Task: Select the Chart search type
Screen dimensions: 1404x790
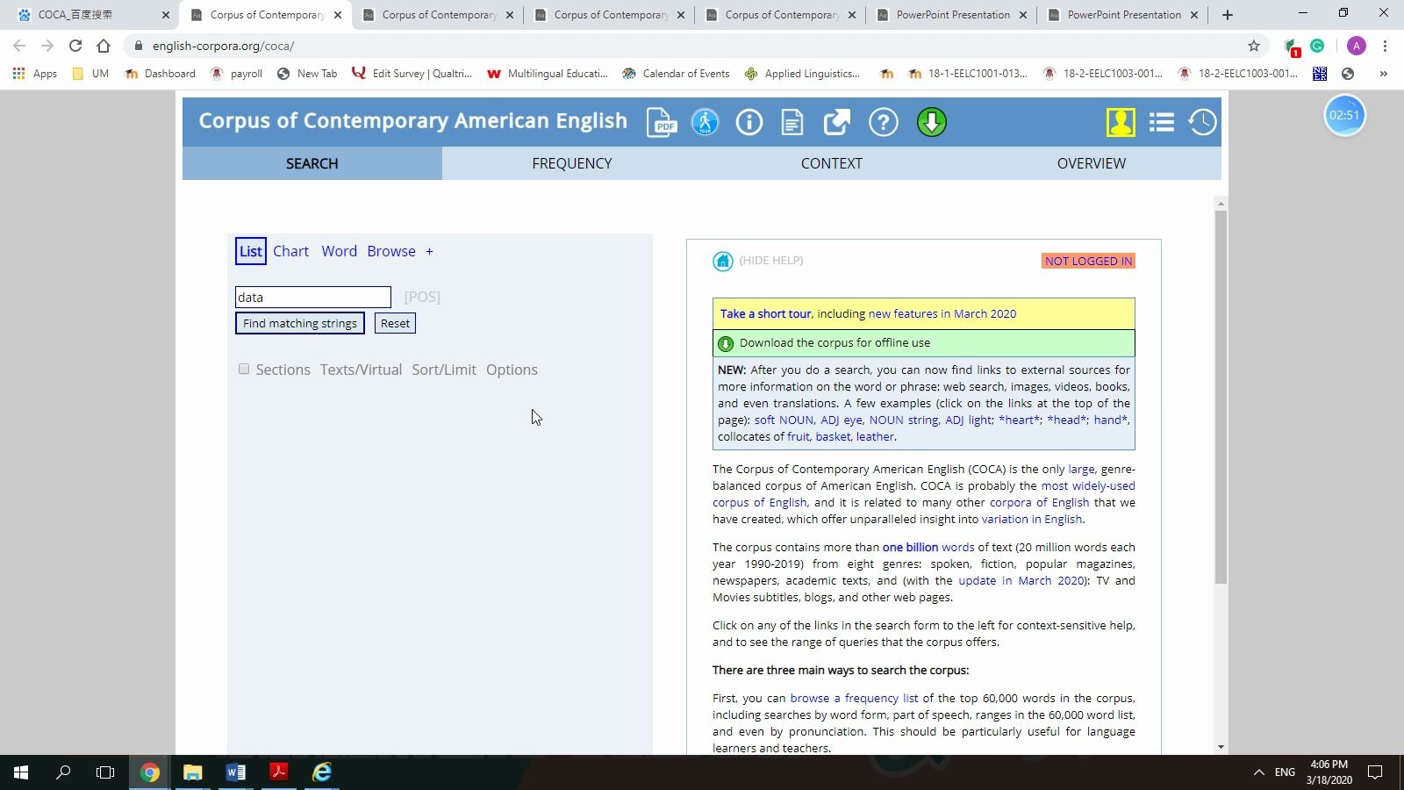Action: [290, 252]
